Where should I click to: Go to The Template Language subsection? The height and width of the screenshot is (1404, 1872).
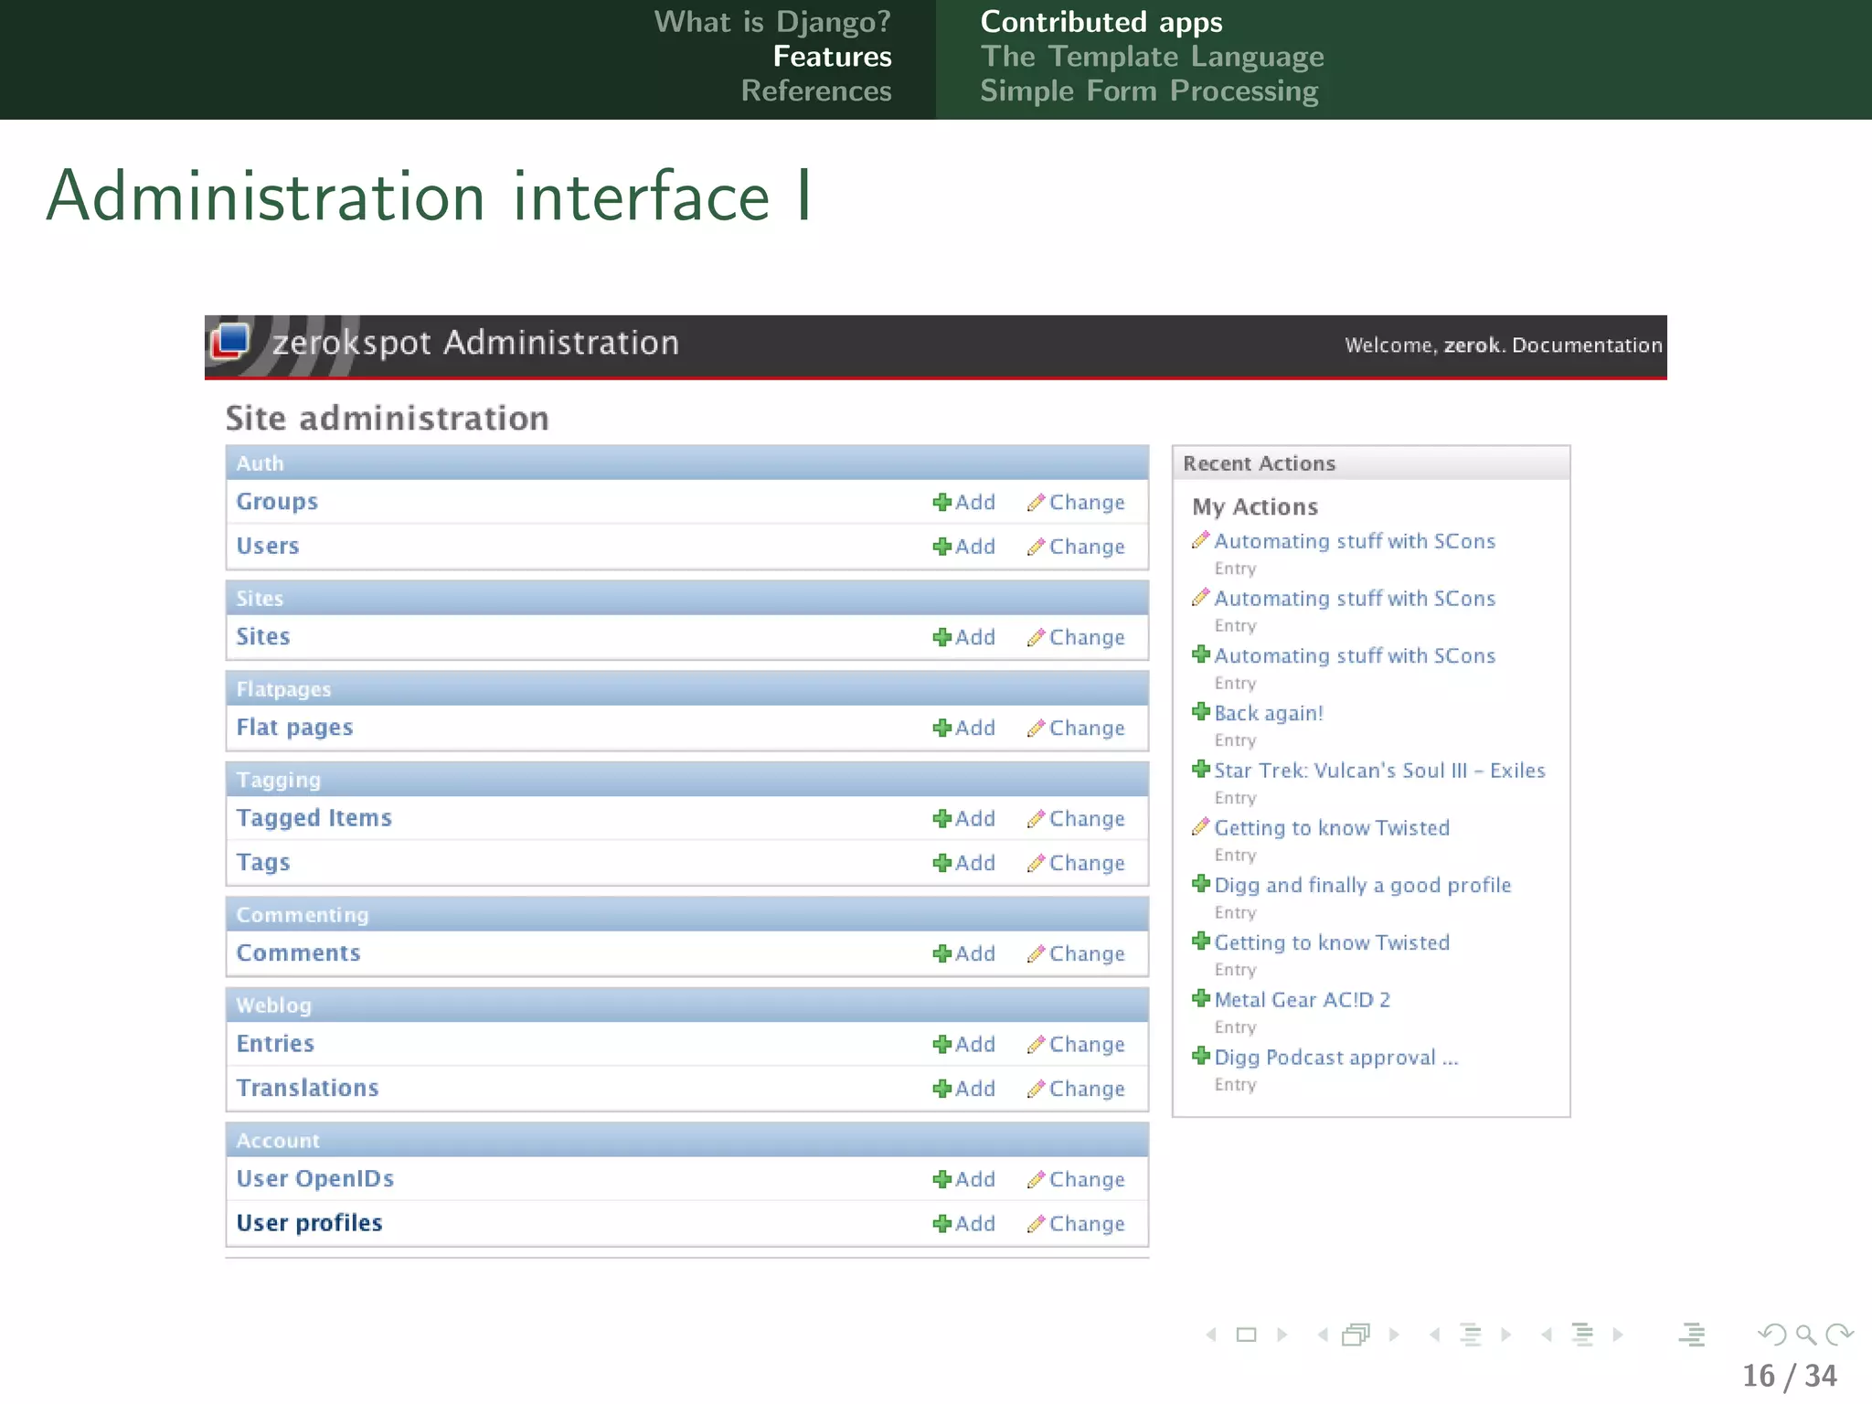tap(1152, 57)
